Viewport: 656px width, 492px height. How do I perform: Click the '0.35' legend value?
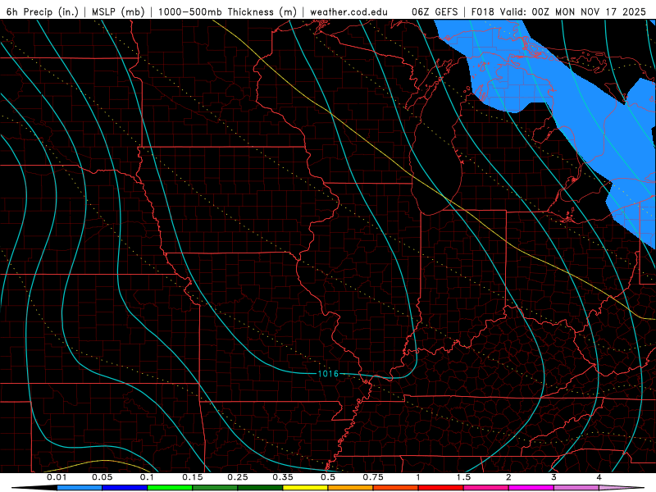[x=283, y=477]
